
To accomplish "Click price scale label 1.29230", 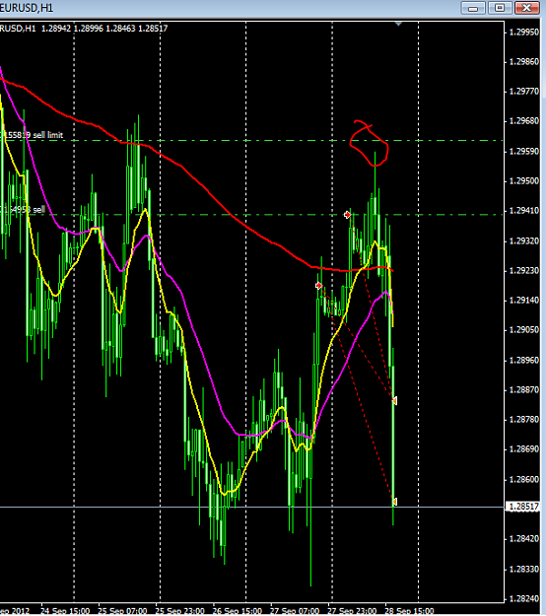I will coord(524,271).
